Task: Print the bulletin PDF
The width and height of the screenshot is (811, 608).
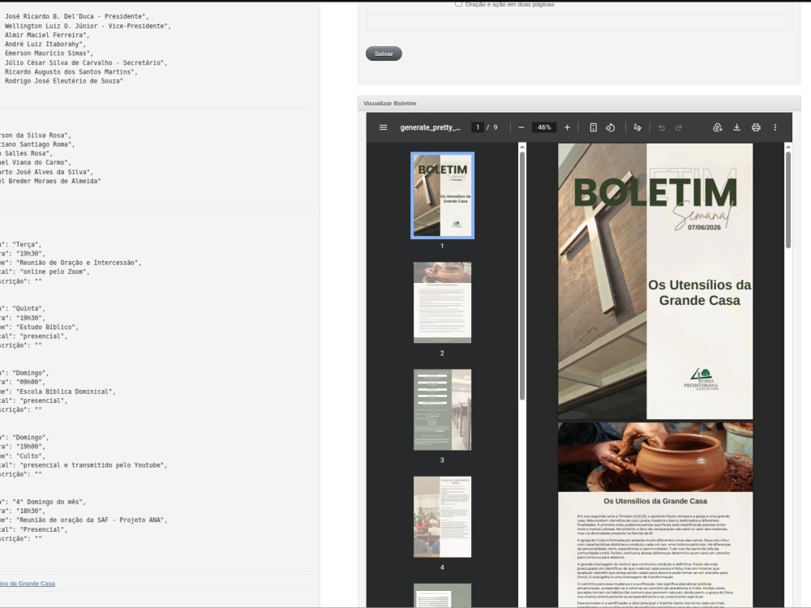Action: tap(756, 127)
